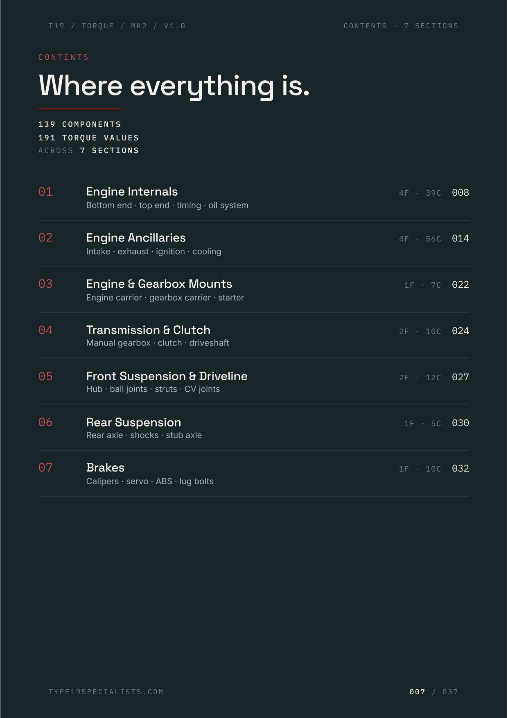Select section number 05
Image resolution: width=508 pixels, height=718 pixels.
pos(45,376)
